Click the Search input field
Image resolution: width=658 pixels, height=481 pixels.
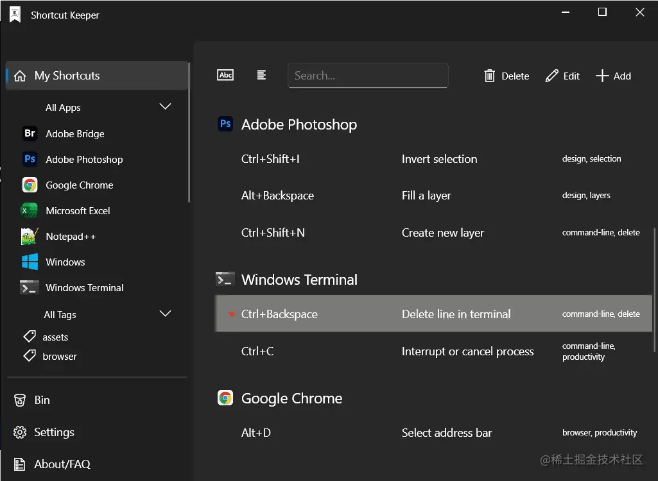368,76
